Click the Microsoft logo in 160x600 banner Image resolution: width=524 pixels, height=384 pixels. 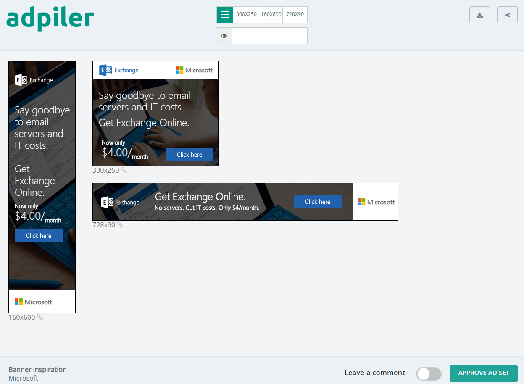pyautogui.click(x=34, y=302)
